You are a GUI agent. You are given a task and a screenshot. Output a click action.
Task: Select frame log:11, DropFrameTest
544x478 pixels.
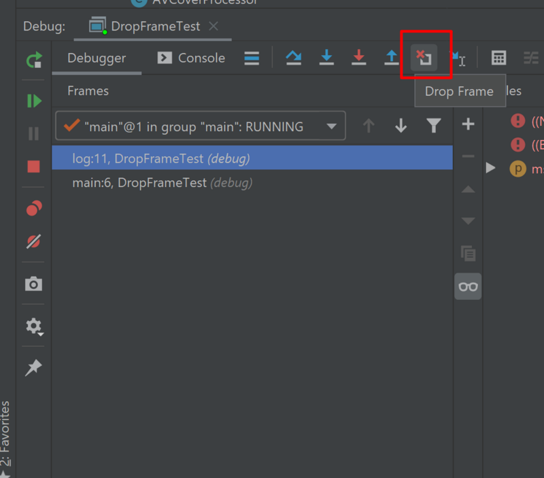(x=252, y=158)
